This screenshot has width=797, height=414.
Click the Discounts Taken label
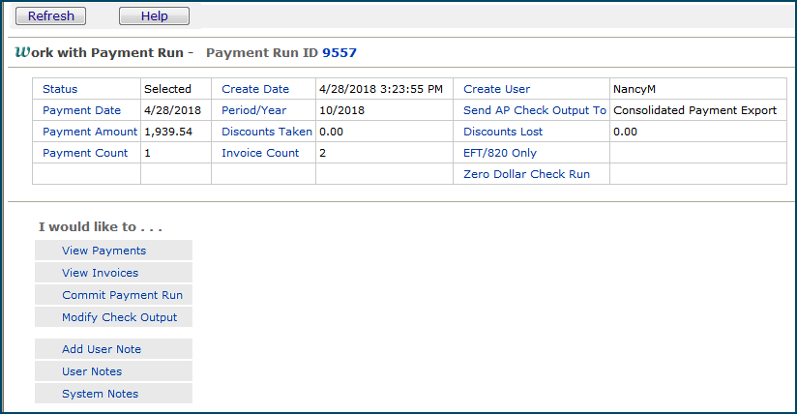(x=267, y=132)
